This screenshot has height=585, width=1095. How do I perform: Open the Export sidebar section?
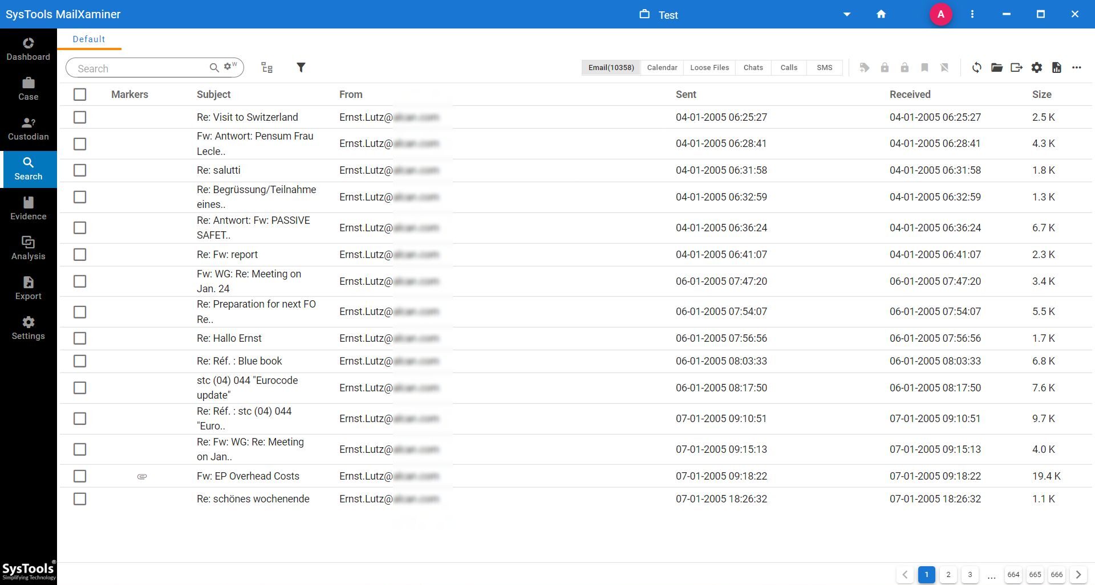click(x=28, y=288)
